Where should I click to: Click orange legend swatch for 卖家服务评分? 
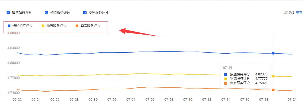tap(77, 26)
